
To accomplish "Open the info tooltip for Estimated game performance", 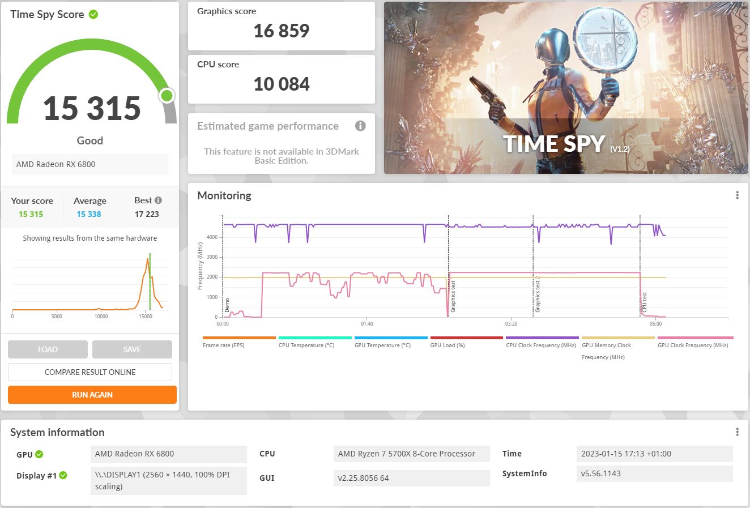I will [x=360, y=126].
